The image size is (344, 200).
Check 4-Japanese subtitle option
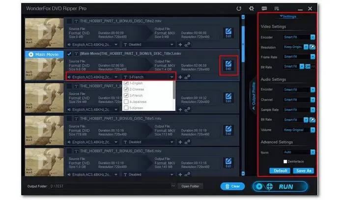126,102
